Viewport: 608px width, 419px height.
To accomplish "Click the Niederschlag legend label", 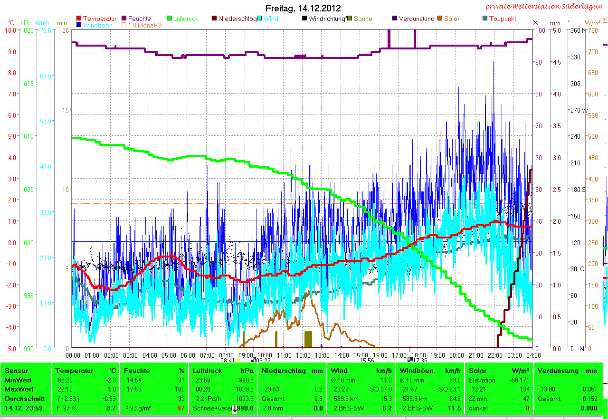I will tap(237, 19).
